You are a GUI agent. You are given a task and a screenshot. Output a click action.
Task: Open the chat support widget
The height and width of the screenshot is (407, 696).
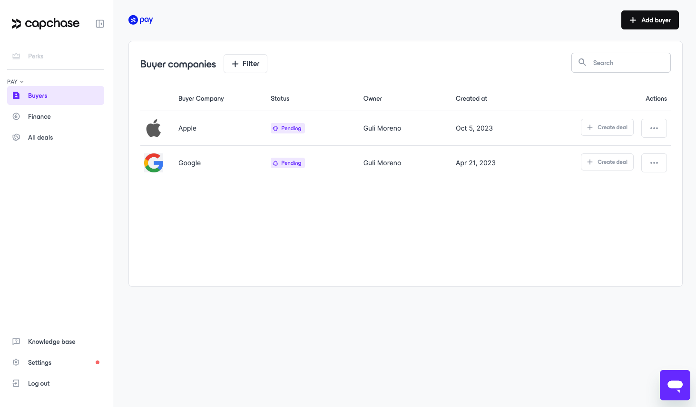(675, 385)
